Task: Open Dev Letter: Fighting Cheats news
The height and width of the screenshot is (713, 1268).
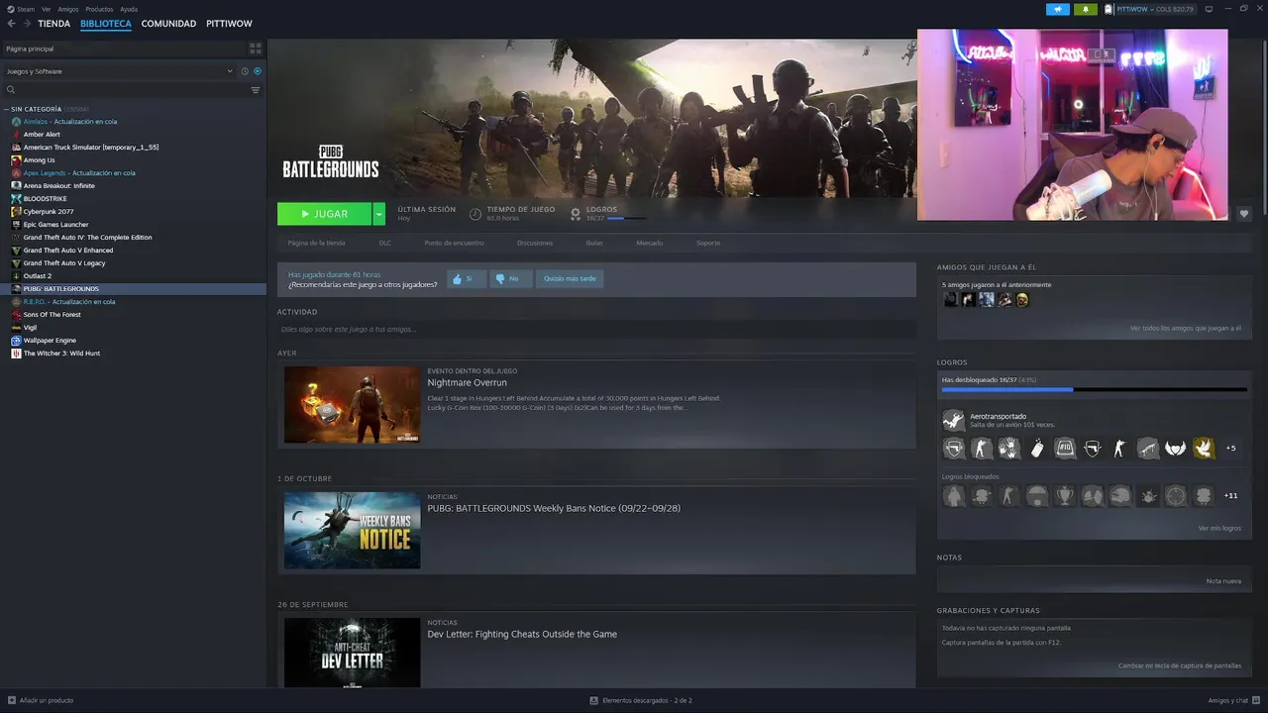Action: (x=522, y=634)
